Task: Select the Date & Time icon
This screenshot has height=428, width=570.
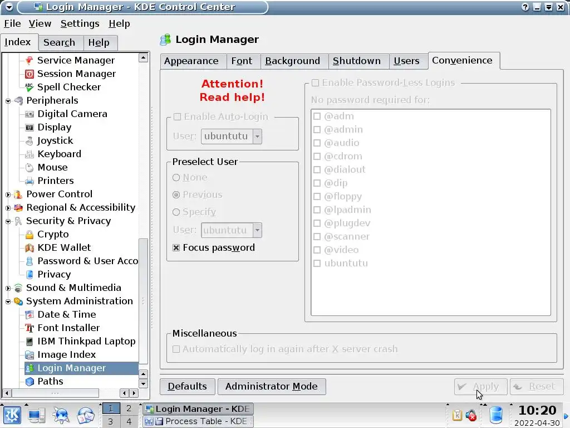Action: 29,315
